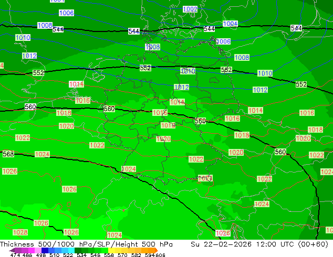Click the 546 value on the legend scale
This screenshot has height=257, width=333.
pos(96,255)
